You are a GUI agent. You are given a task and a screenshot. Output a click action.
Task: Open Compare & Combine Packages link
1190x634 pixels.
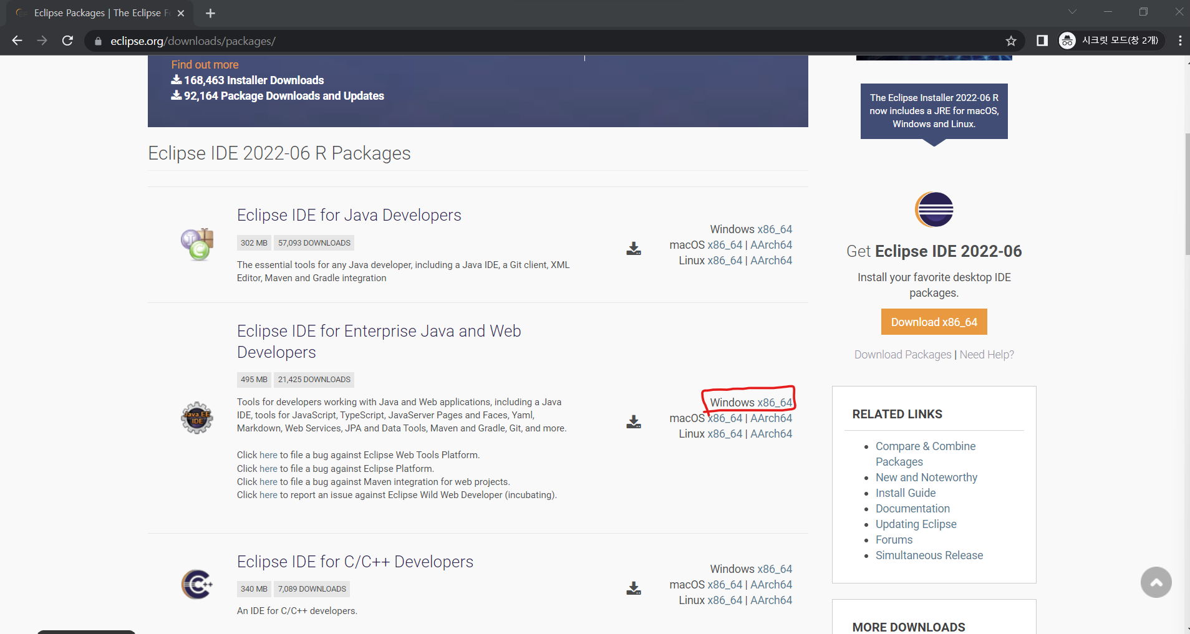(x=926, y=454)
